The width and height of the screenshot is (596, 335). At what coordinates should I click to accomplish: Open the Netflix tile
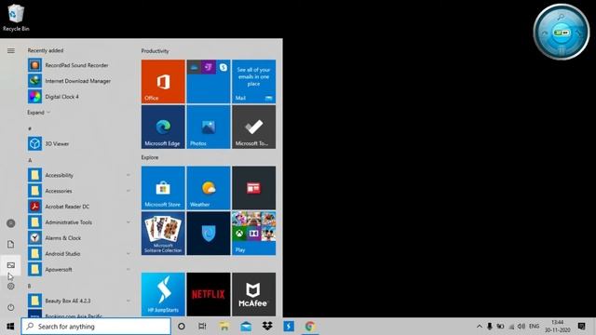tap(209, 294)
